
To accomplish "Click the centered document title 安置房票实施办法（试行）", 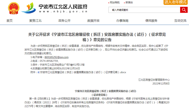I will [106, 91].
